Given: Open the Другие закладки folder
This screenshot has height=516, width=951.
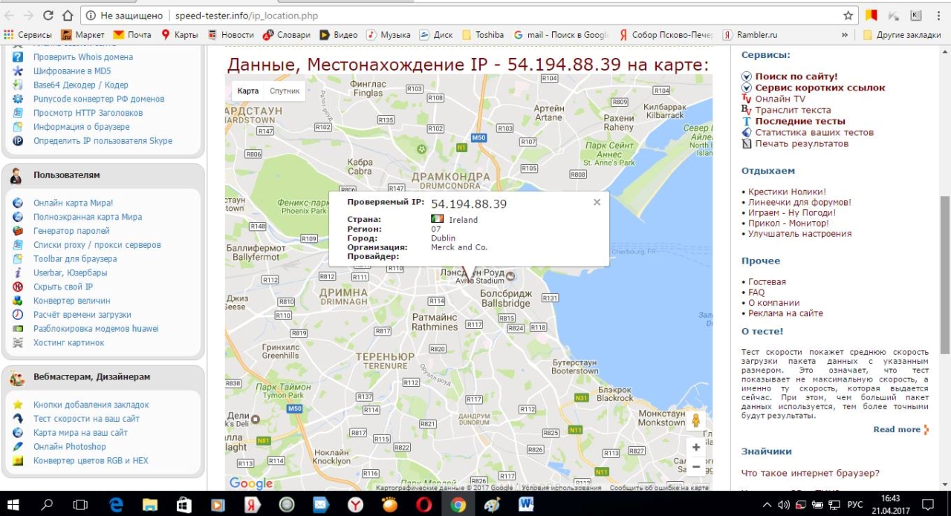Looking at the screenshot, I should [902, 35].
